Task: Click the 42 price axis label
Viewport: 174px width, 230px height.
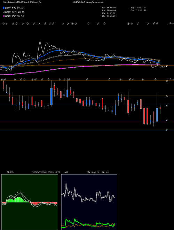Action: (167, 96)
